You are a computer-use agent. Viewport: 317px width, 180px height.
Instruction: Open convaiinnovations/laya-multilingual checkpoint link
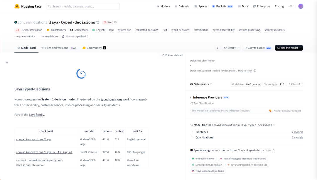[44, 152]
